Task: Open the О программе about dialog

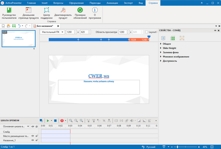Action: coord(95,13)
